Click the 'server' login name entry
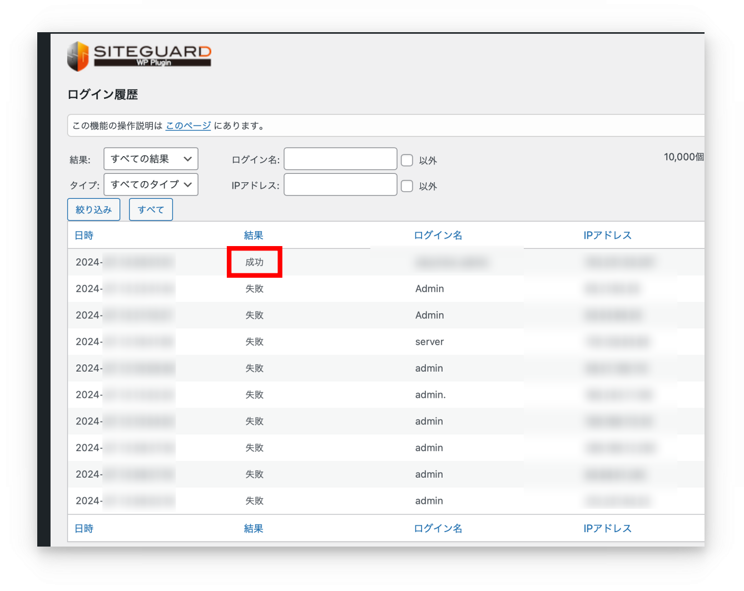 point(429,342)
